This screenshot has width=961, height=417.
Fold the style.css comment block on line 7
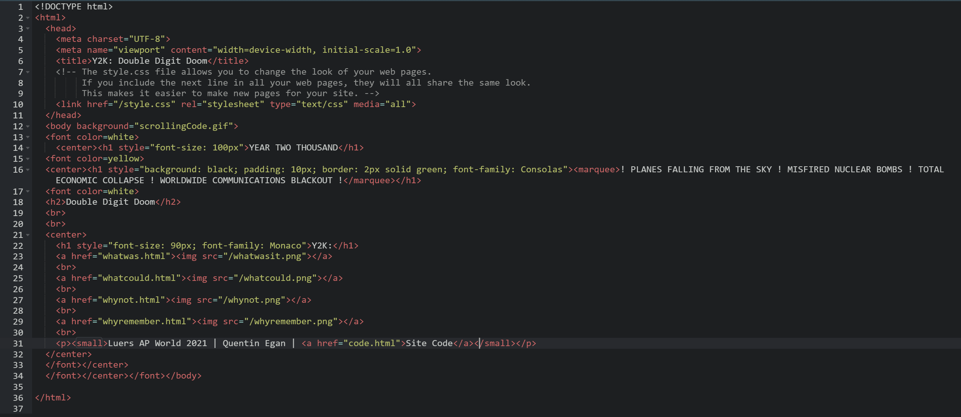[28, 72]
